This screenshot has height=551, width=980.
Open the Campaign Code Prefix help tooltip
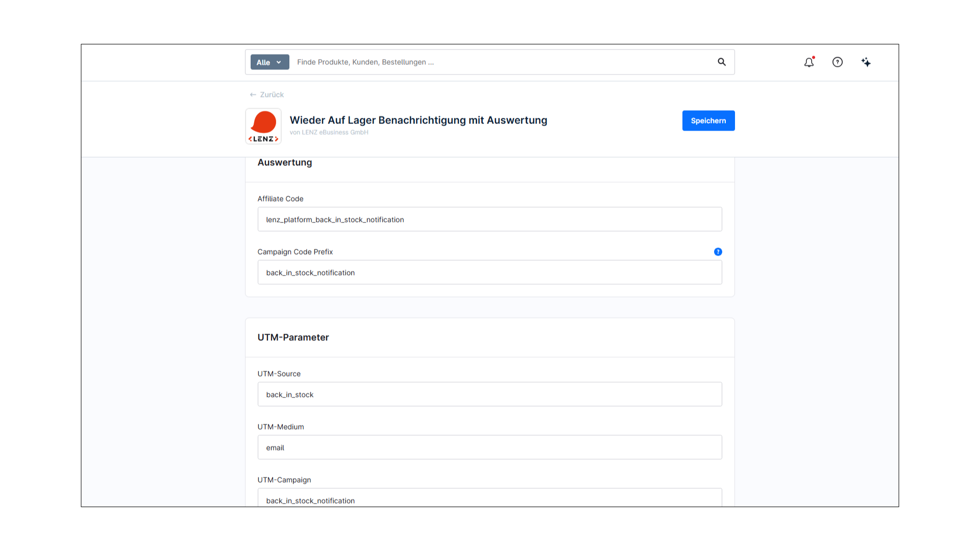[718, 252]
